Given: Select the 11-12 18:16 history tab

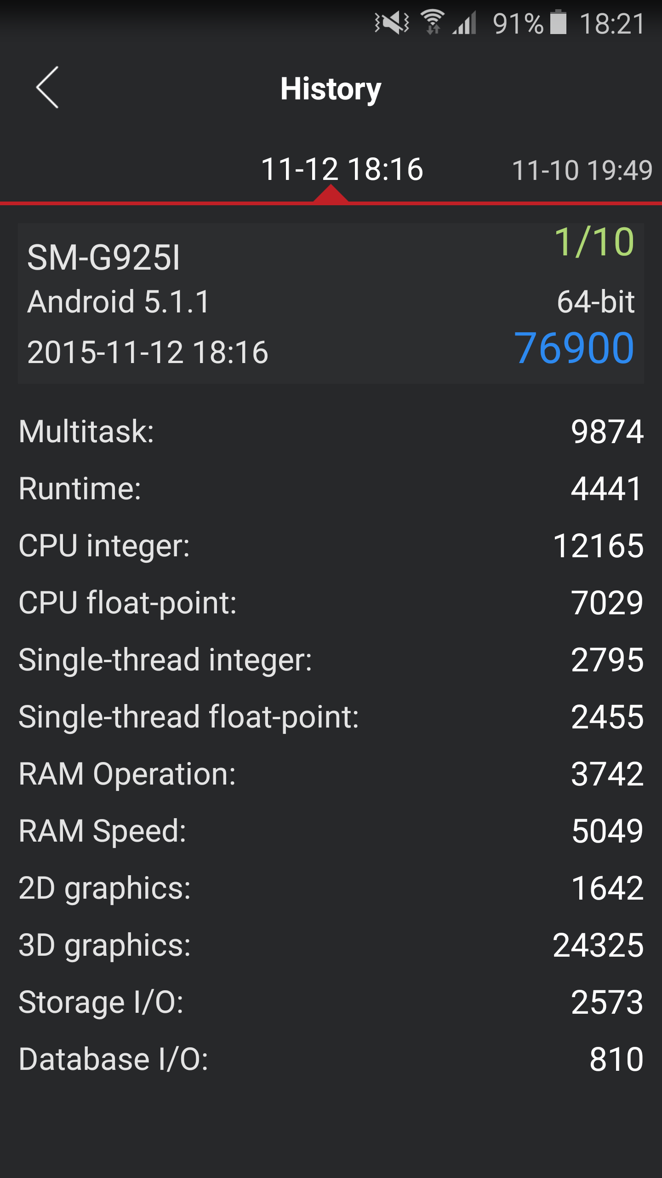Looking at the screenshot, I should click(x=342, y=169).
